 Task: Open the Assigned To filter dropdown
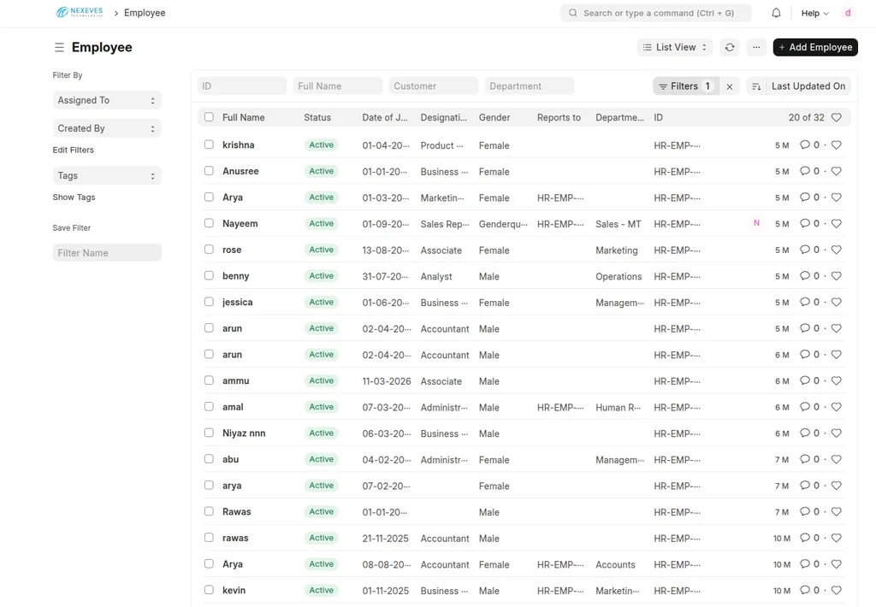(x=107, y=100)
